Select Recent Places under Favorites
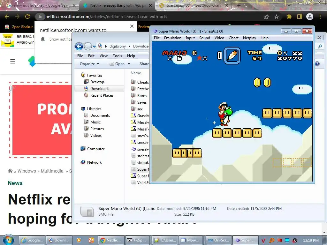Image resolution: width=327 pixels, height=245 pixels. click(x=102, y=95)
